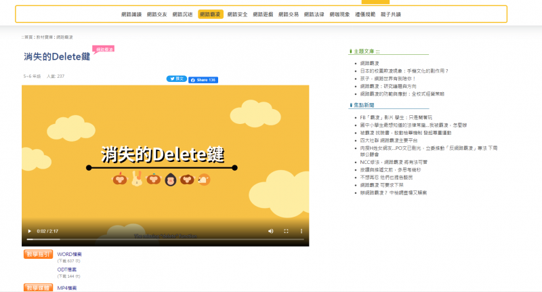
Task: Download the MP4檔案 link
Action: tap(67, 288)
